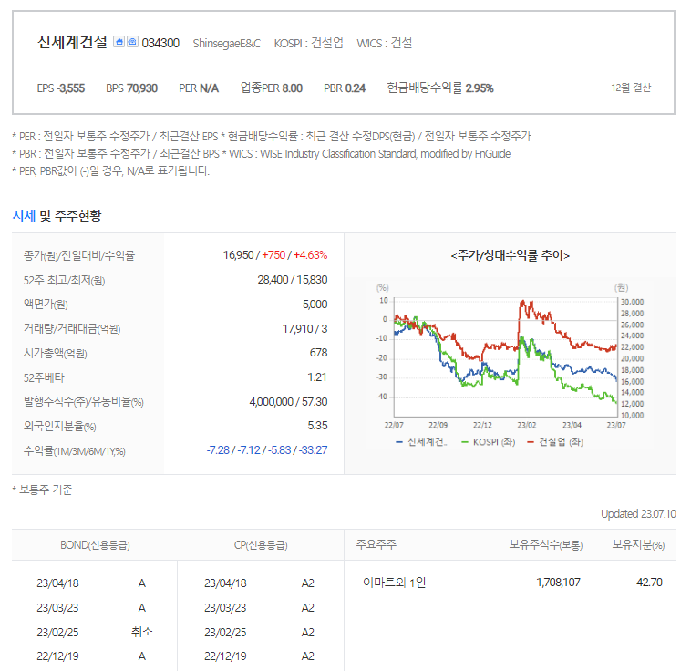Click the blue 시세 heading link
The image size is (691, 671).
[x=24, y=215]
